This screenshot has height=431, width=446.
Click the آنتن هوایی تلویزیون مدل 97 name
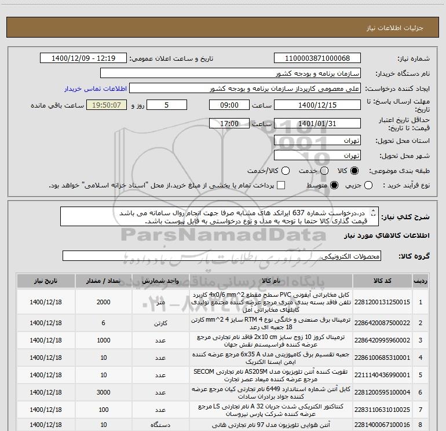[x=271, y=425]
